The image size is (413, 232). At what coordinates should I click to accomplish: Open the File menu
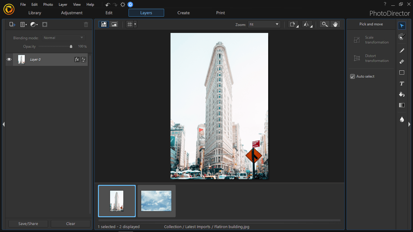(23, 5)
